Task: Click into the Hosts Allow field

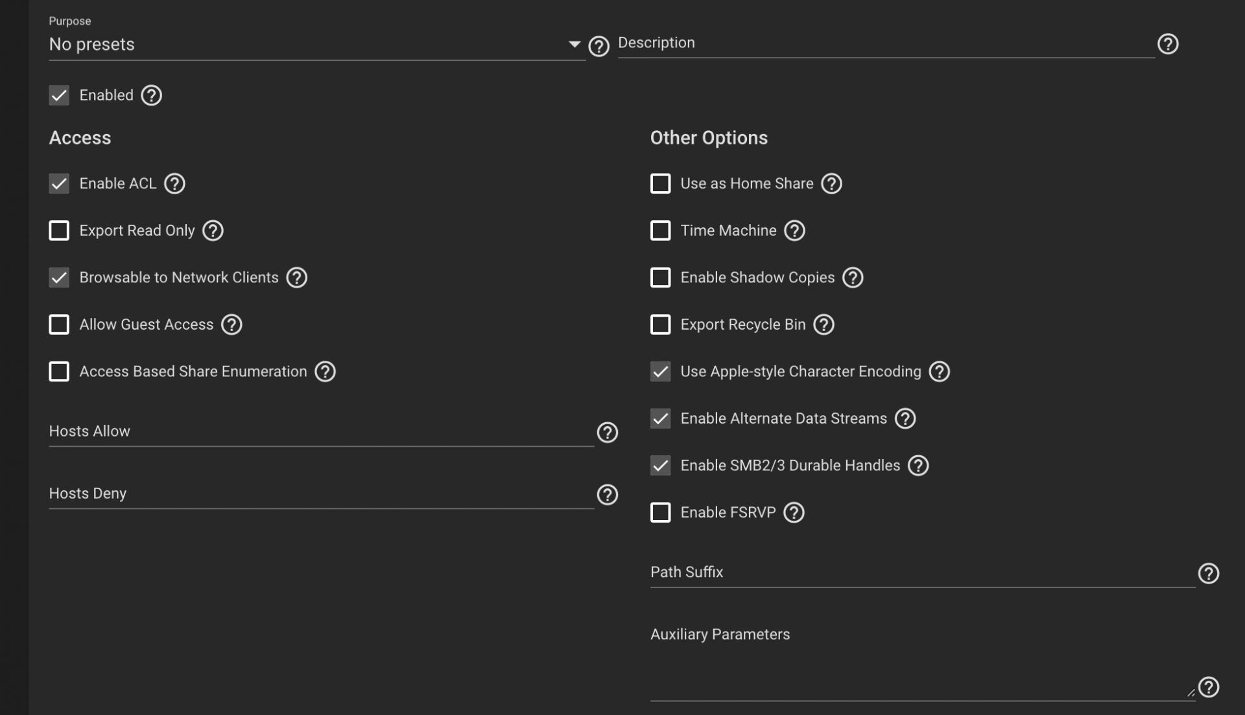Action: click(x=322, y=432)
